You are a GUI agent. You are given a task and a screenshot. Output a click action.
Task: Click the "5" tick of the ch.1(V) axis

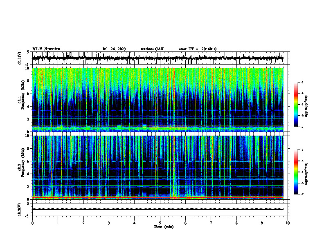point(28,52)
